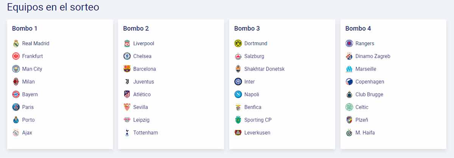Select the Barcelona crest icon
Viewport: 454px width, 158px height.
[x=127, y=69]
